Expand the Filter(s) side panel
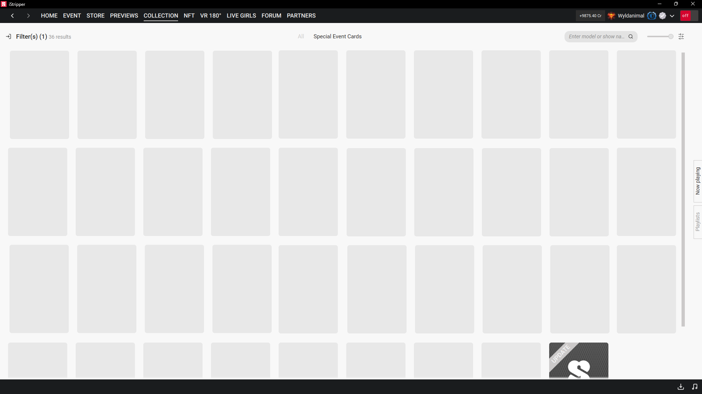 (9, 36)
